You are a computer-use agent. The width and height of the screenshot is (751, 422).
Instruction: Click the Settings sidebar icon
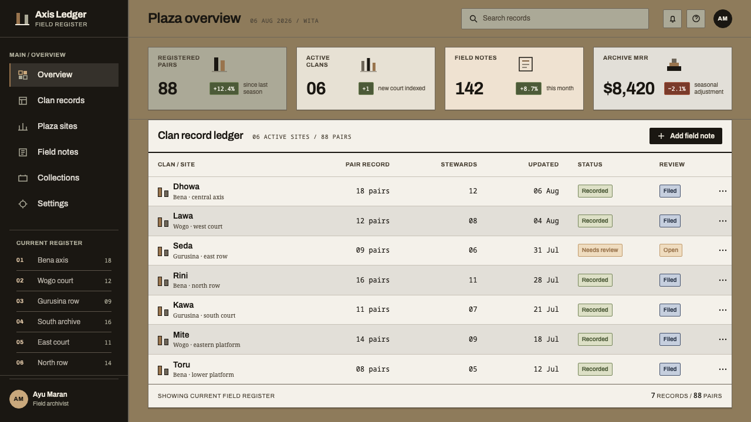point(23,204)
